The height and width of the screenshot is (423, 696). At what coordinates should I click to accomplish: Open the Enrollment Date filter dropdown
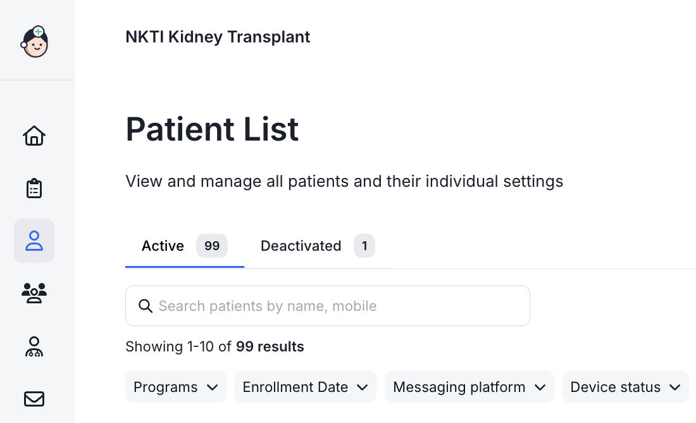coord(305,387)
